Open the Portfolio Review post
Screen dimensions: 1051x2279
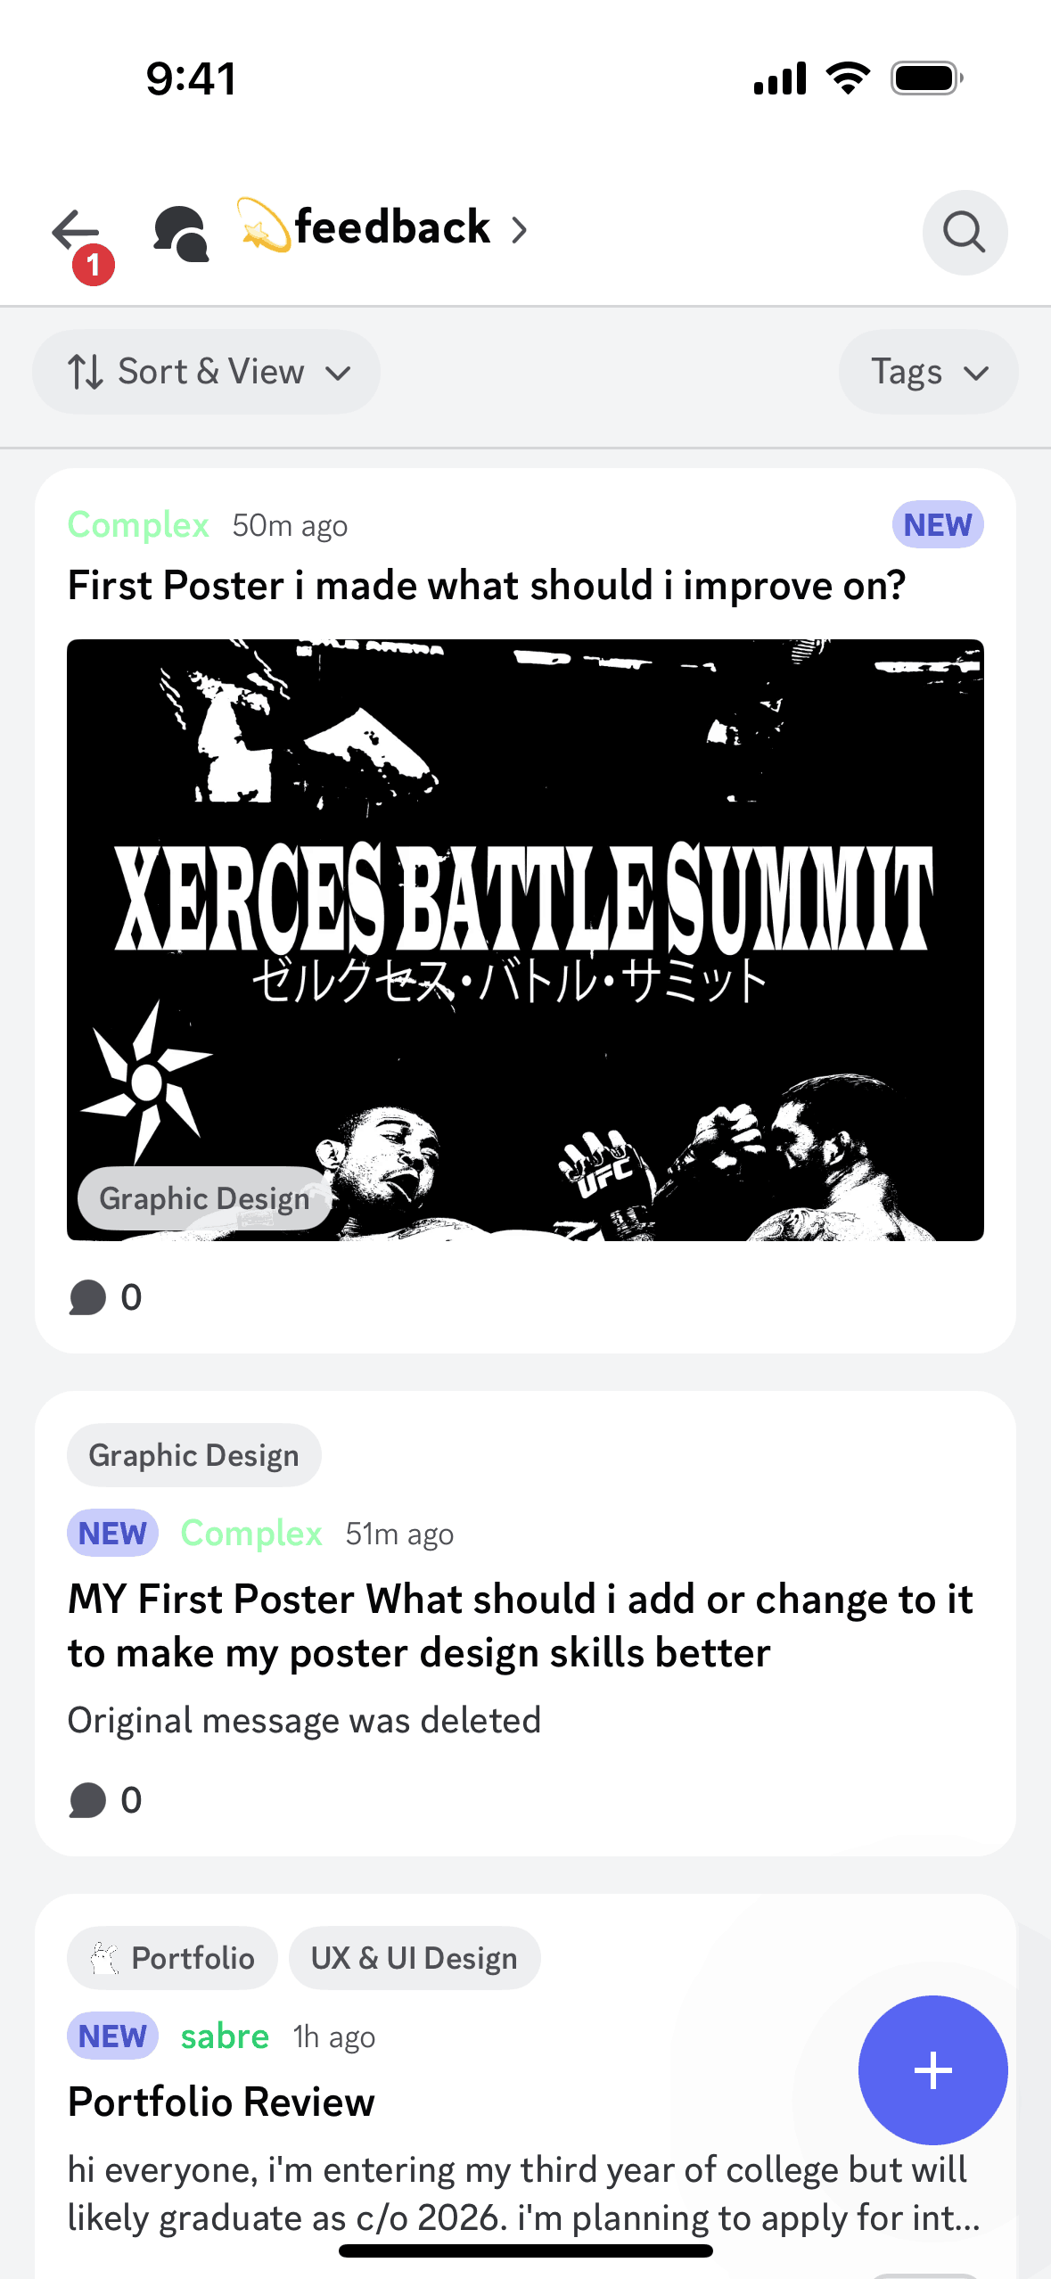(x=222, y=2102)
